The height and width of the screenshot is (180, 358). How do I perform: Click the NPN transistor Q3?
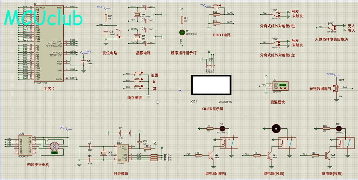click(x=211, y=155)
